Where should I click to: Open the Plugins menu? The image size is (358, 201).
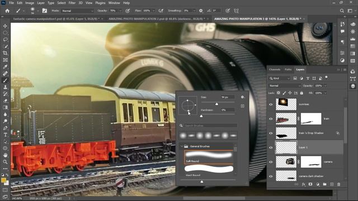coord(100,3)
